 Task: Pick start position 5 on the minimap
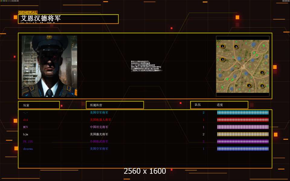pos(223,60)
